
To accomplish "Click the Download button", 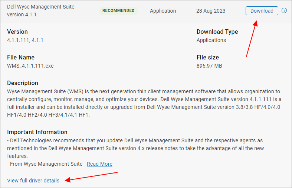I will (262, 11).
